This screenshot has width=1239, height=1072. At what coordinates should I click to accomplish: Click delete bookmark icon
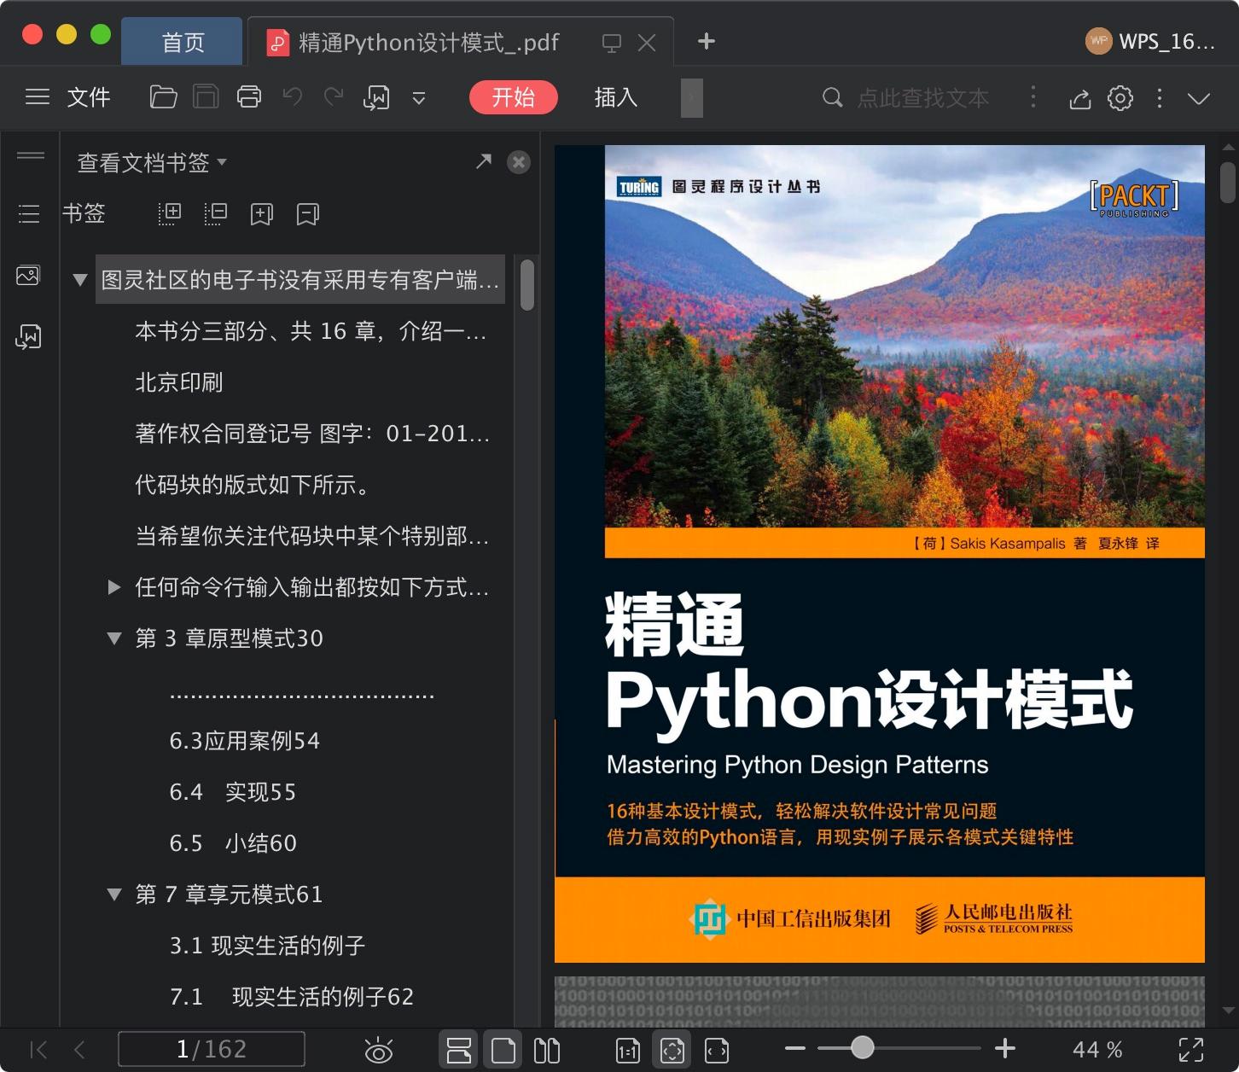coord(308,213)
